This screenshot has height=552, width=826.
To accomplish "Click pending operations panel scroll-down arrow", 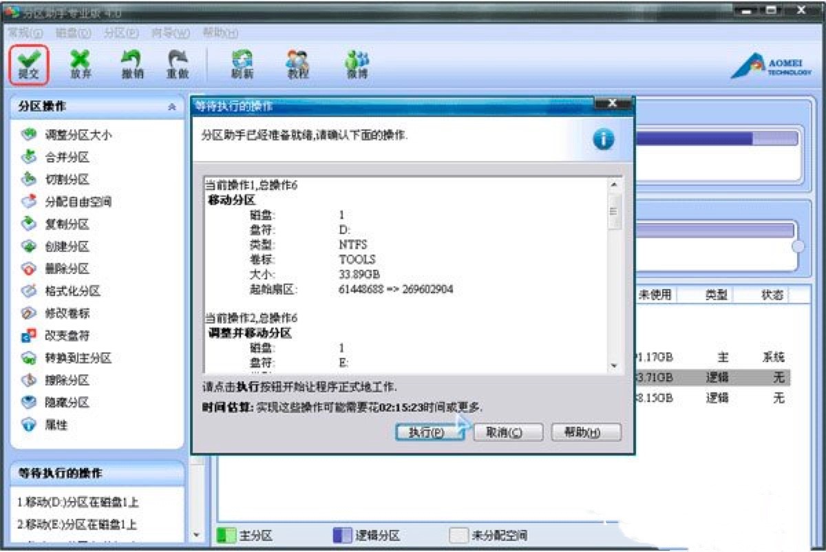I will (198, 534).
